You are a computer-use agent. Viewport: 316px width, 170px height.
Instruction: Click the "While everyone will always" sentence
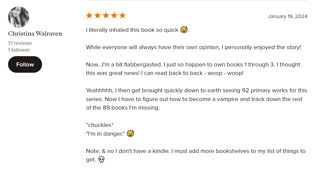(193, 47)
